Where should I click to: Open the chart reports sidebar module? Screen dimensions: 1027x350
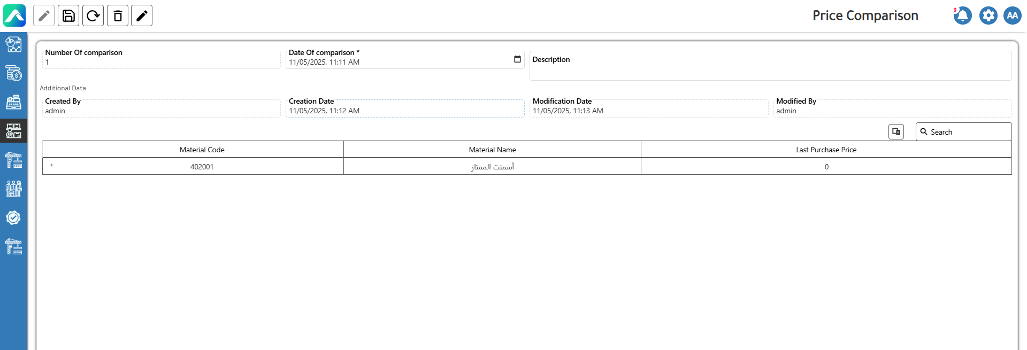coord(13,44)
